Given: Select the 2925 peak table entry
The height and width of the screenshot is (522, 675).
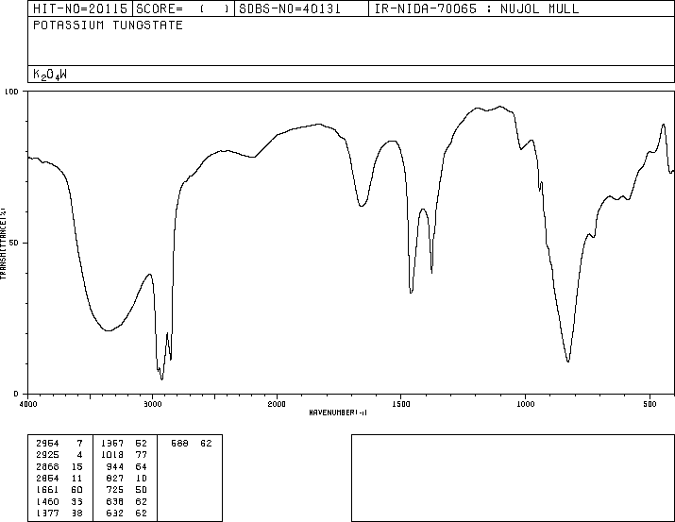Looking at the screenshot, I should pos(59,455).
